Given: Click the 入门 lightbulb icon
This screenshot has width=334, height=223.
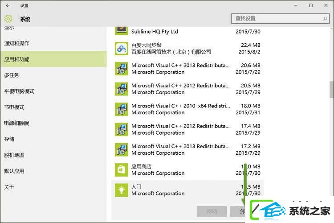Looking at the screenshot, I should 122,190.
